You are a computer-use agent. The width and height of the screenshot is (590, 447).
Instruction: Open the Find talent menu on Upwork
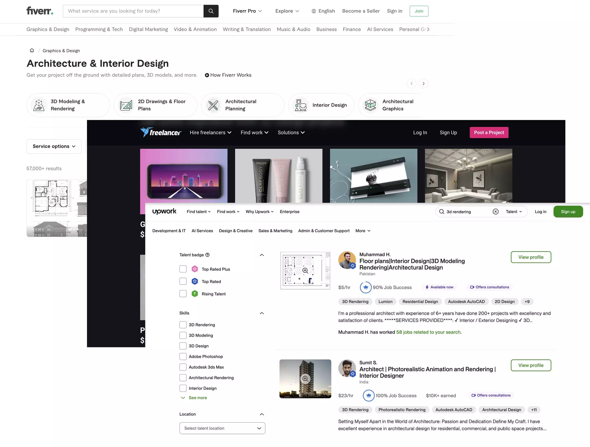(x=199, y=212)
